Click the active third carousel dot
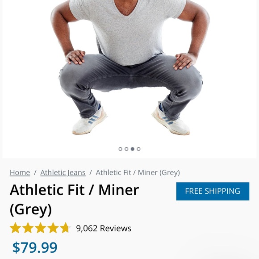Viewport: 259px width, 259px height. [133, 149]
